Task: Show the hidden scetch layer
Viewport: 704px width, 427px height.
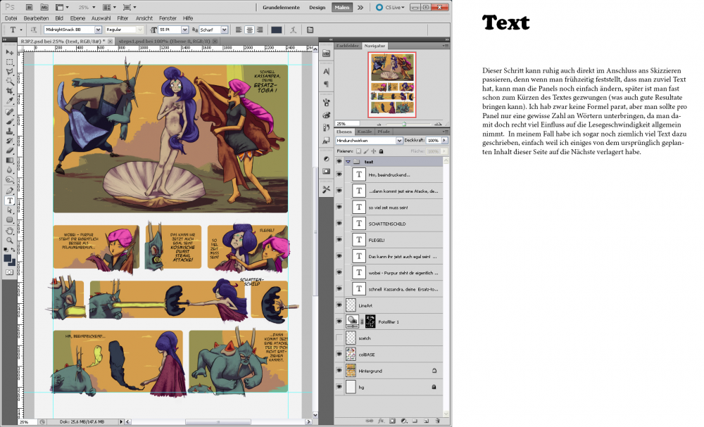Action: (339, 338)
